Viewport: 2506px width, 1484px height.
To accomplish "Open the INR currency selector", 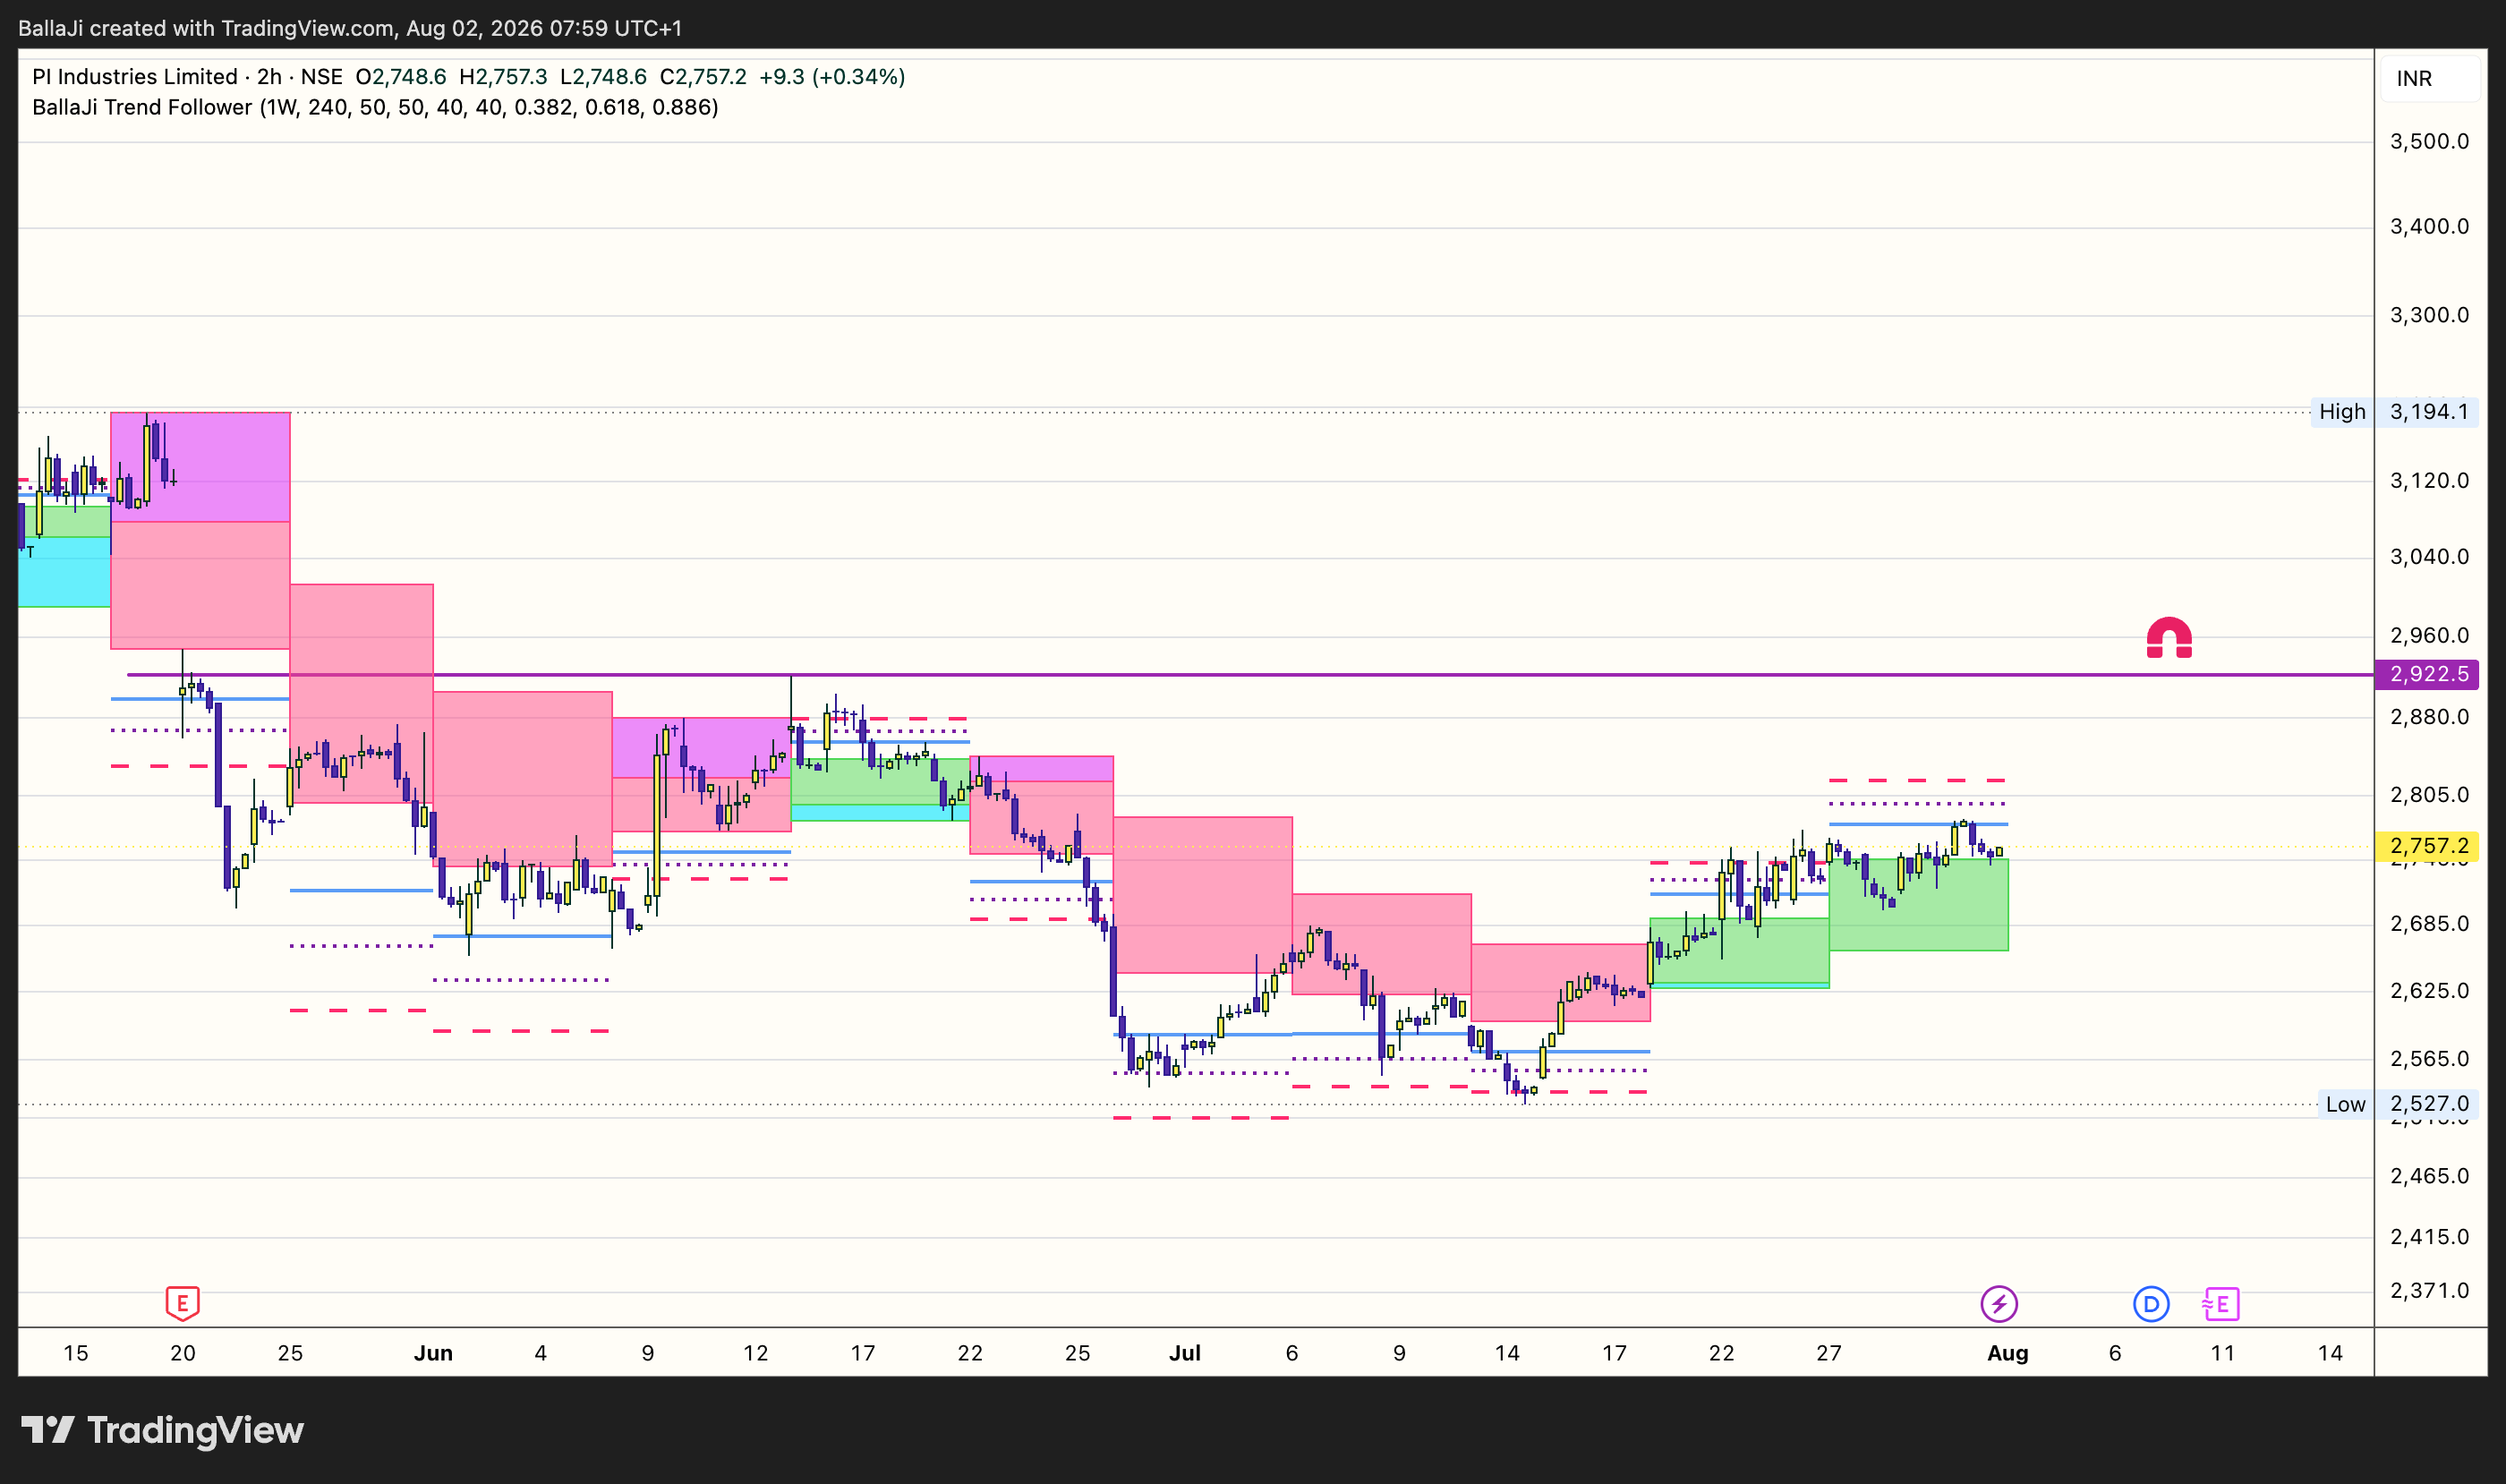I will 2429,78.
